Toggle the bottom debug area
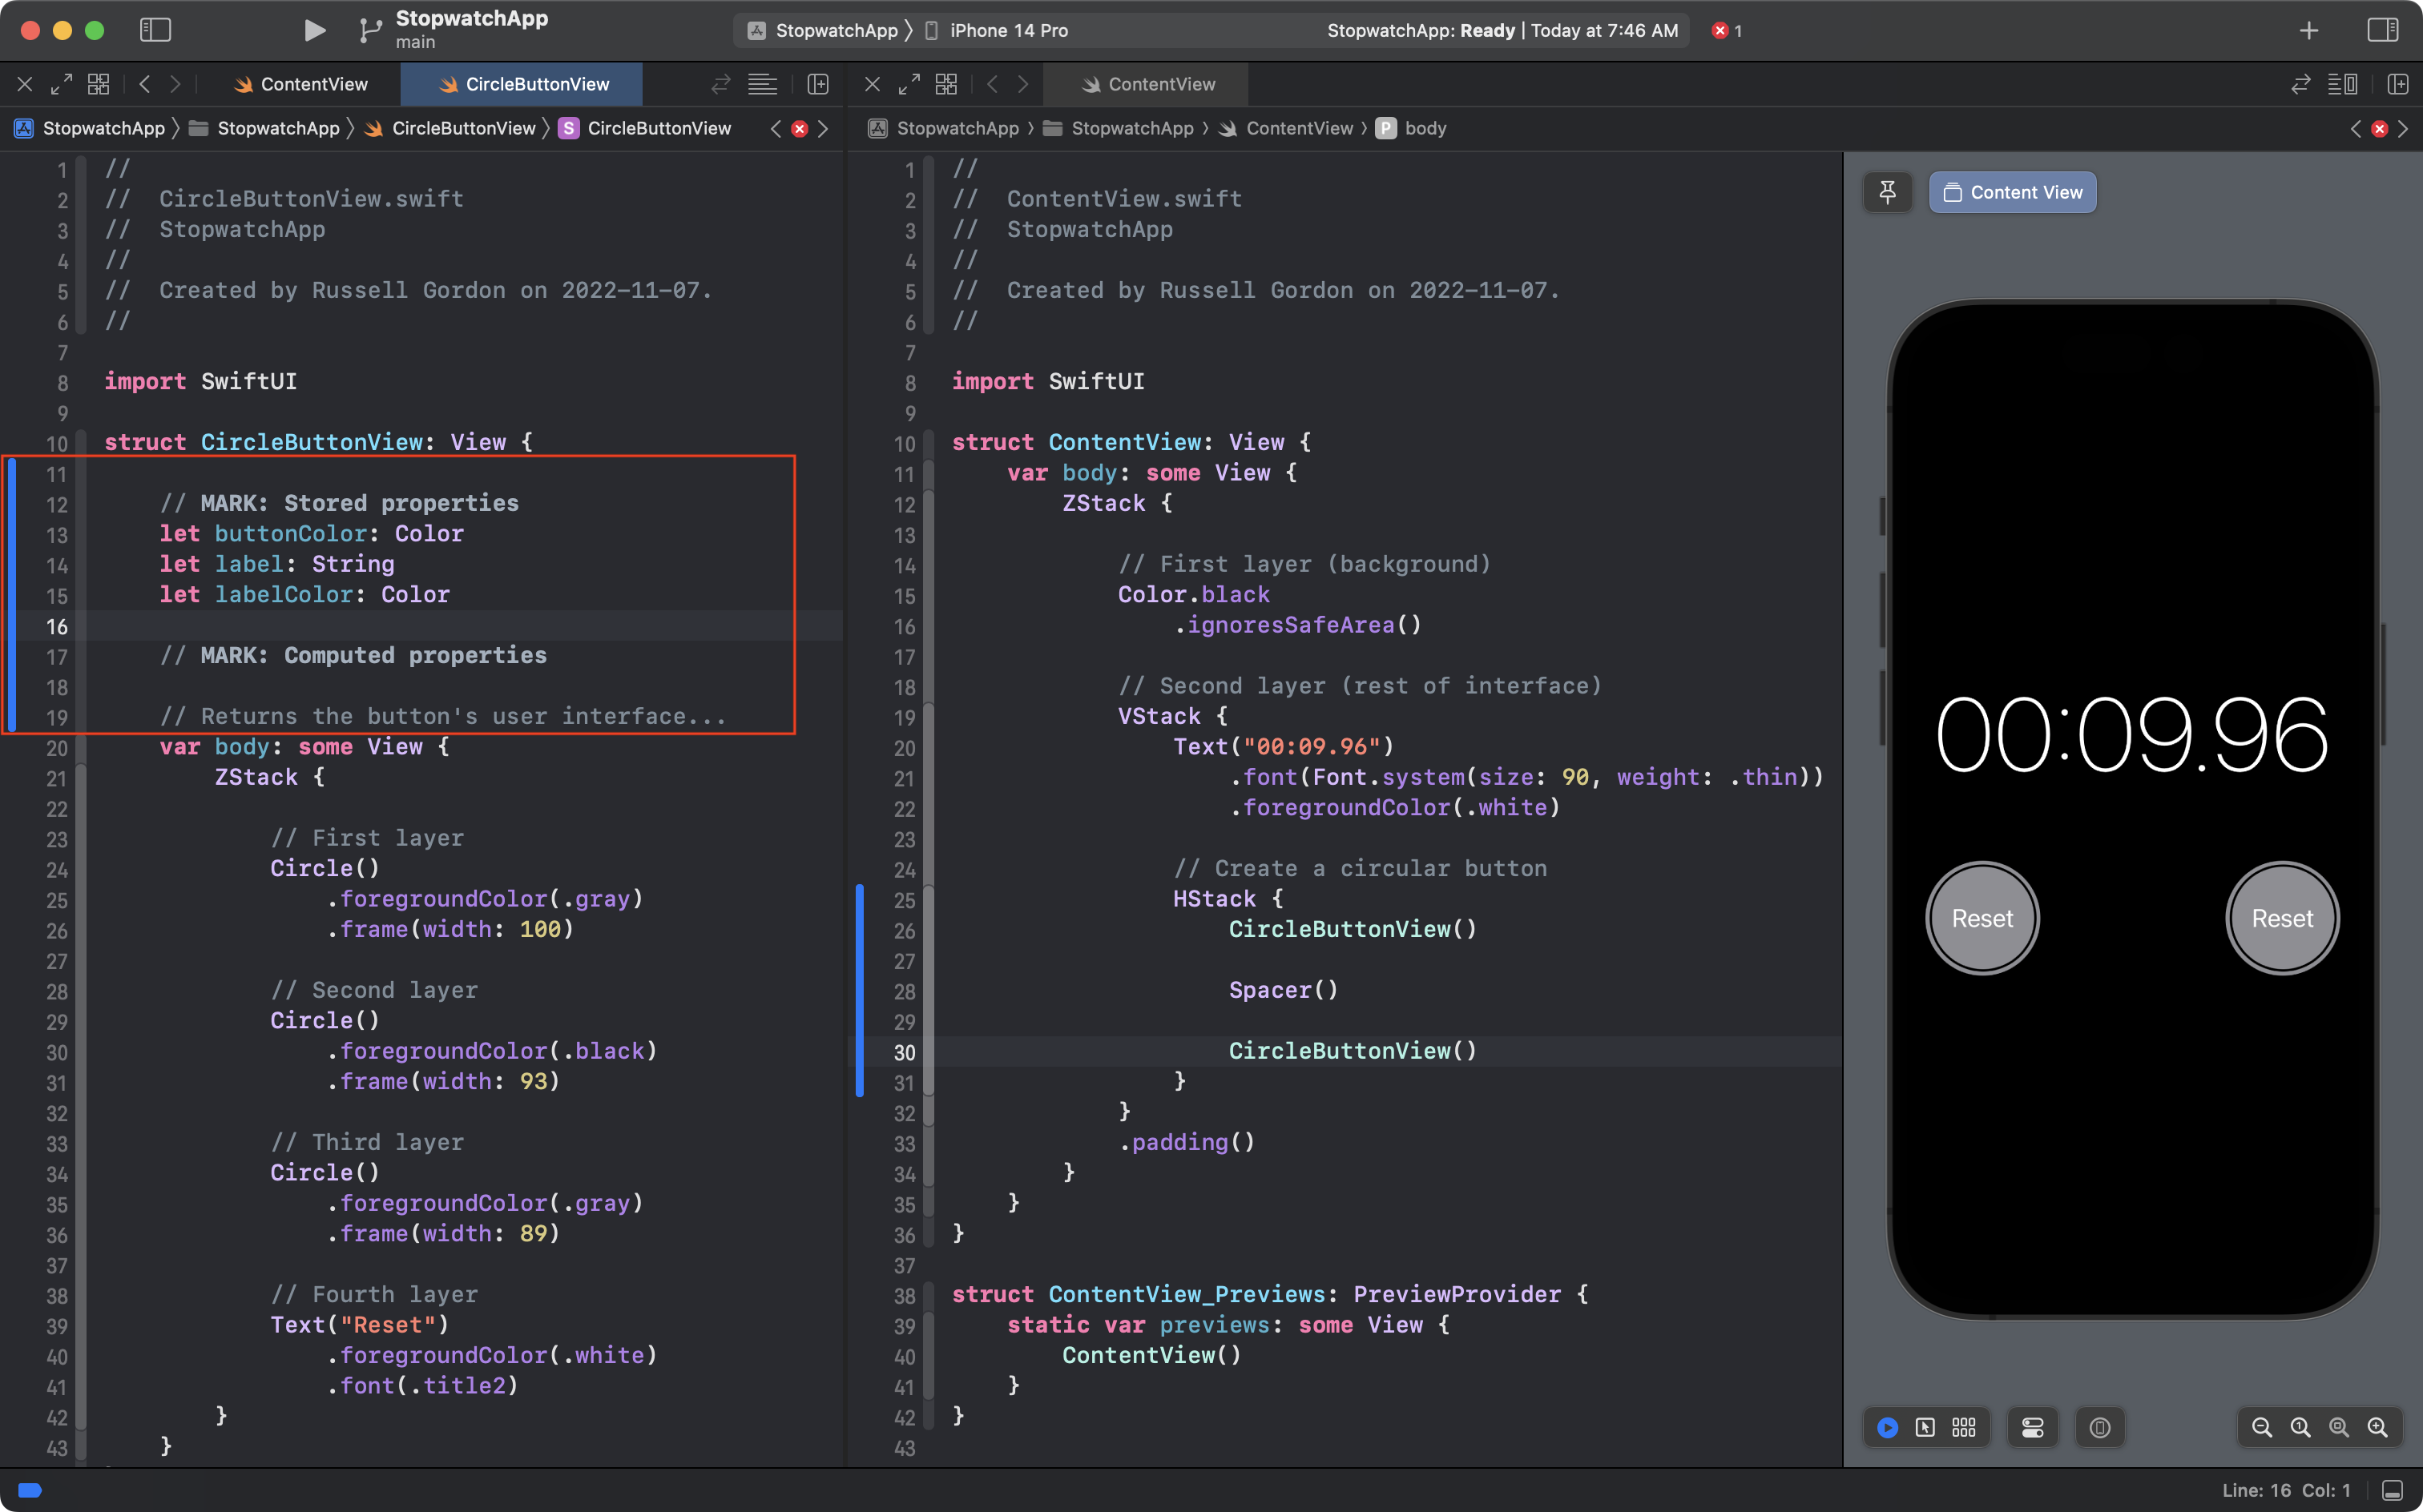 coord(2392,1490)
